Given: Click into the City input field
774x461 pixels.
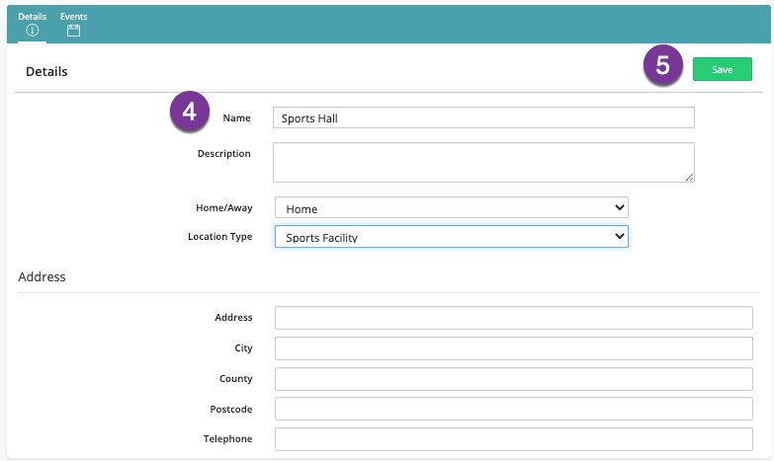Looking at the screenshot, I should (x=513, y=348).
